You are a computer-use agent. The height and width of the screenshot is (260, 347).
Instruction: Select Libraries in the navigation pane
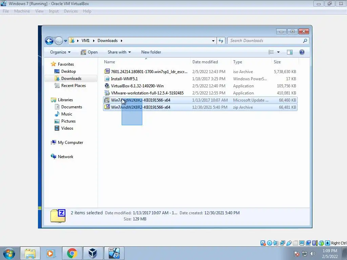(65, 100)
